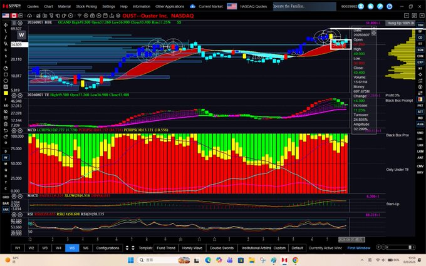426x266 pixels.
Task: Click the zoom in plus icon
Action: click(x=378, y=247)
